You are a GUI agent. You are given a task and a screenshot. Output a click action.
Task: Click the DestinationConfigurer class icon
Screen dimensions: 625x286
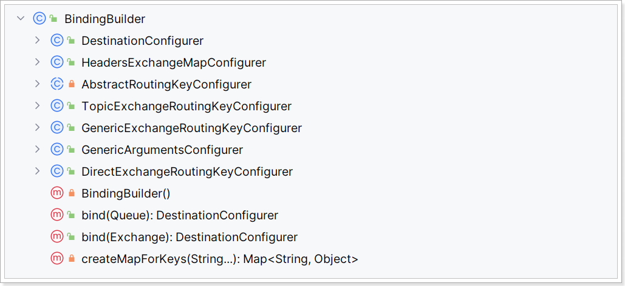click(57, 40)
